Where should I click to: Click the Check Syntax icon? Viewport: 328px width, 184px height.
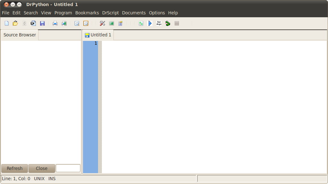point(141,23)
